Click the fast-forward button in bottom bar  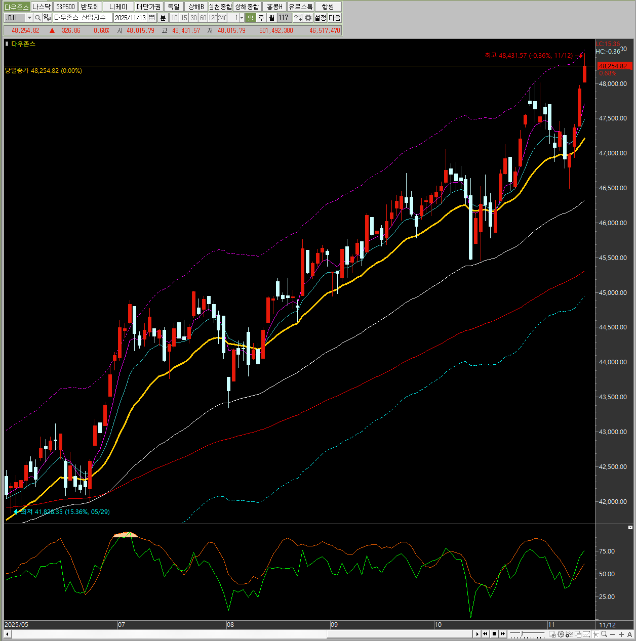click(503, 634)
